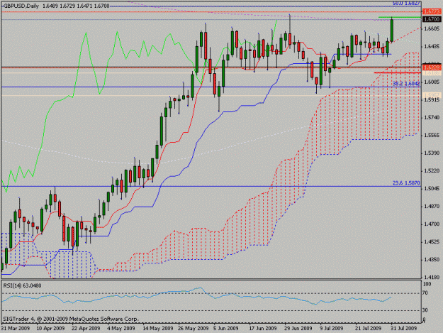443x333 pixels.
Task: Click the 14 May 2009 date label
Action: click(x=157, y=329)
